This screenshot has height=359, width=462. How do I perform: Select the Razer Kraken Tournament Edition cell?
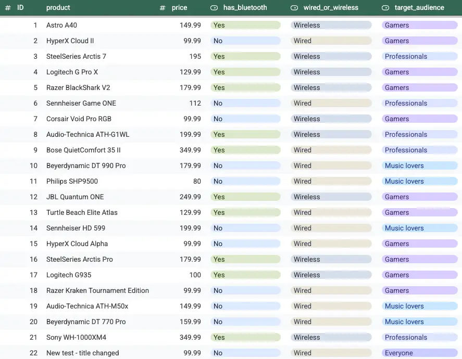pos(97,290)
